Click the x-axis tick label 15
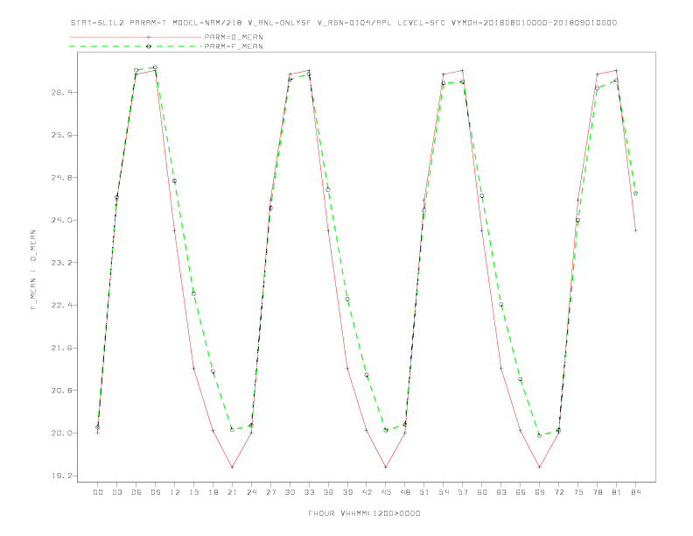693x536 pixels. 193,492
